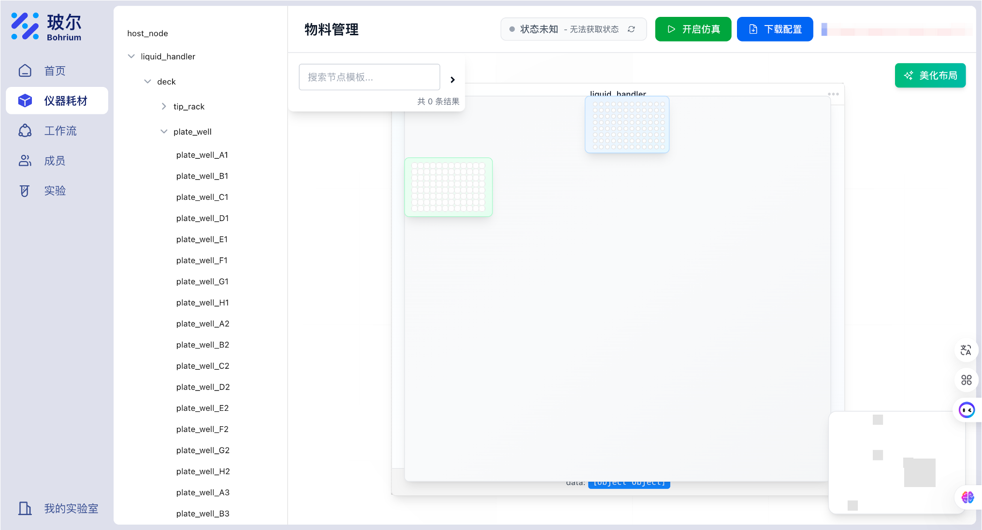Collapse the liquid_handler tree node

coord(131,56)
